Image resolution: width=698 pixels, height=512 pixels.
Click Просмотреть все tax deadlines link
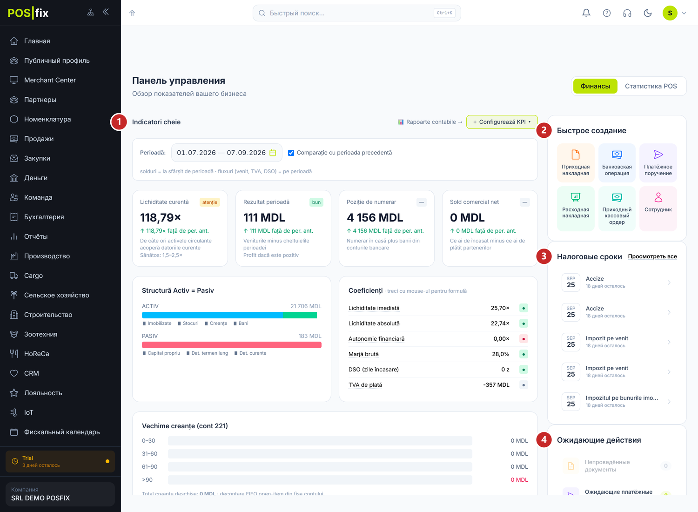click(652, 256)
